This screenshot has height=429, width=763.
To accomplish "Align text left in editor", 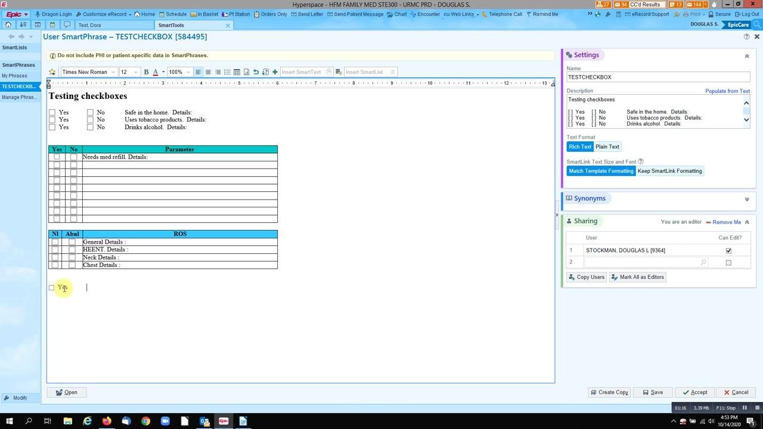I will tap(198, 72).
